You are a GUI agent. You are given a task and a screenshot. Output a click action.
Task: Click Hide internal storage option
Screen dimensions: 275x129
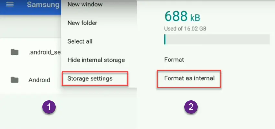click(96, 60)
